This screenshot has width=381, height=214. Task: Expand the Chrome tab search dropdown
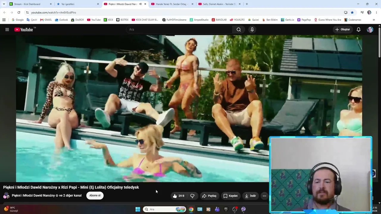pyautogui.click(x=4, y=4)
